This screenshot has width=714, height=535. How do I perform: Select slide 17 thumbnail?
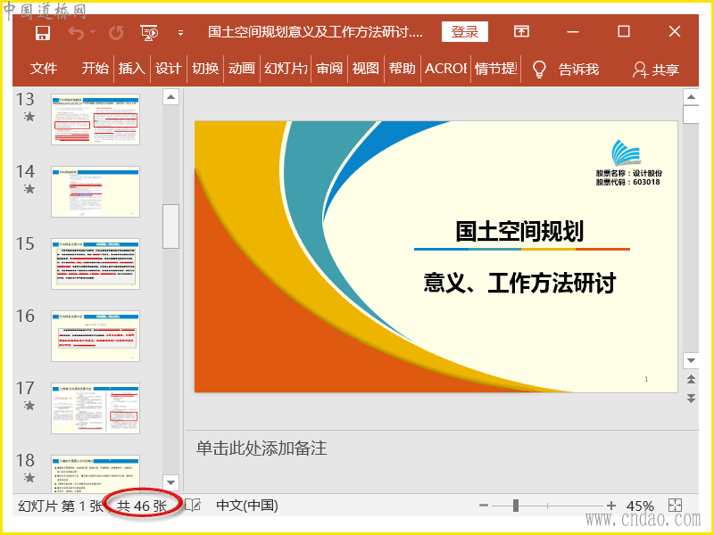click(x=95, y=408)
